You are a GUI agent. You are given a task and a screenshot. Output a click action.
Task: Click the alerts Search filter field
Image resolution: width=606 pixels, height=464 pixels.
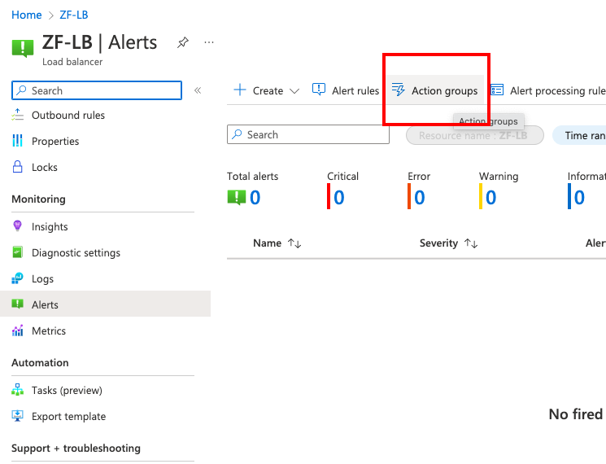click(x=308, y=134)
